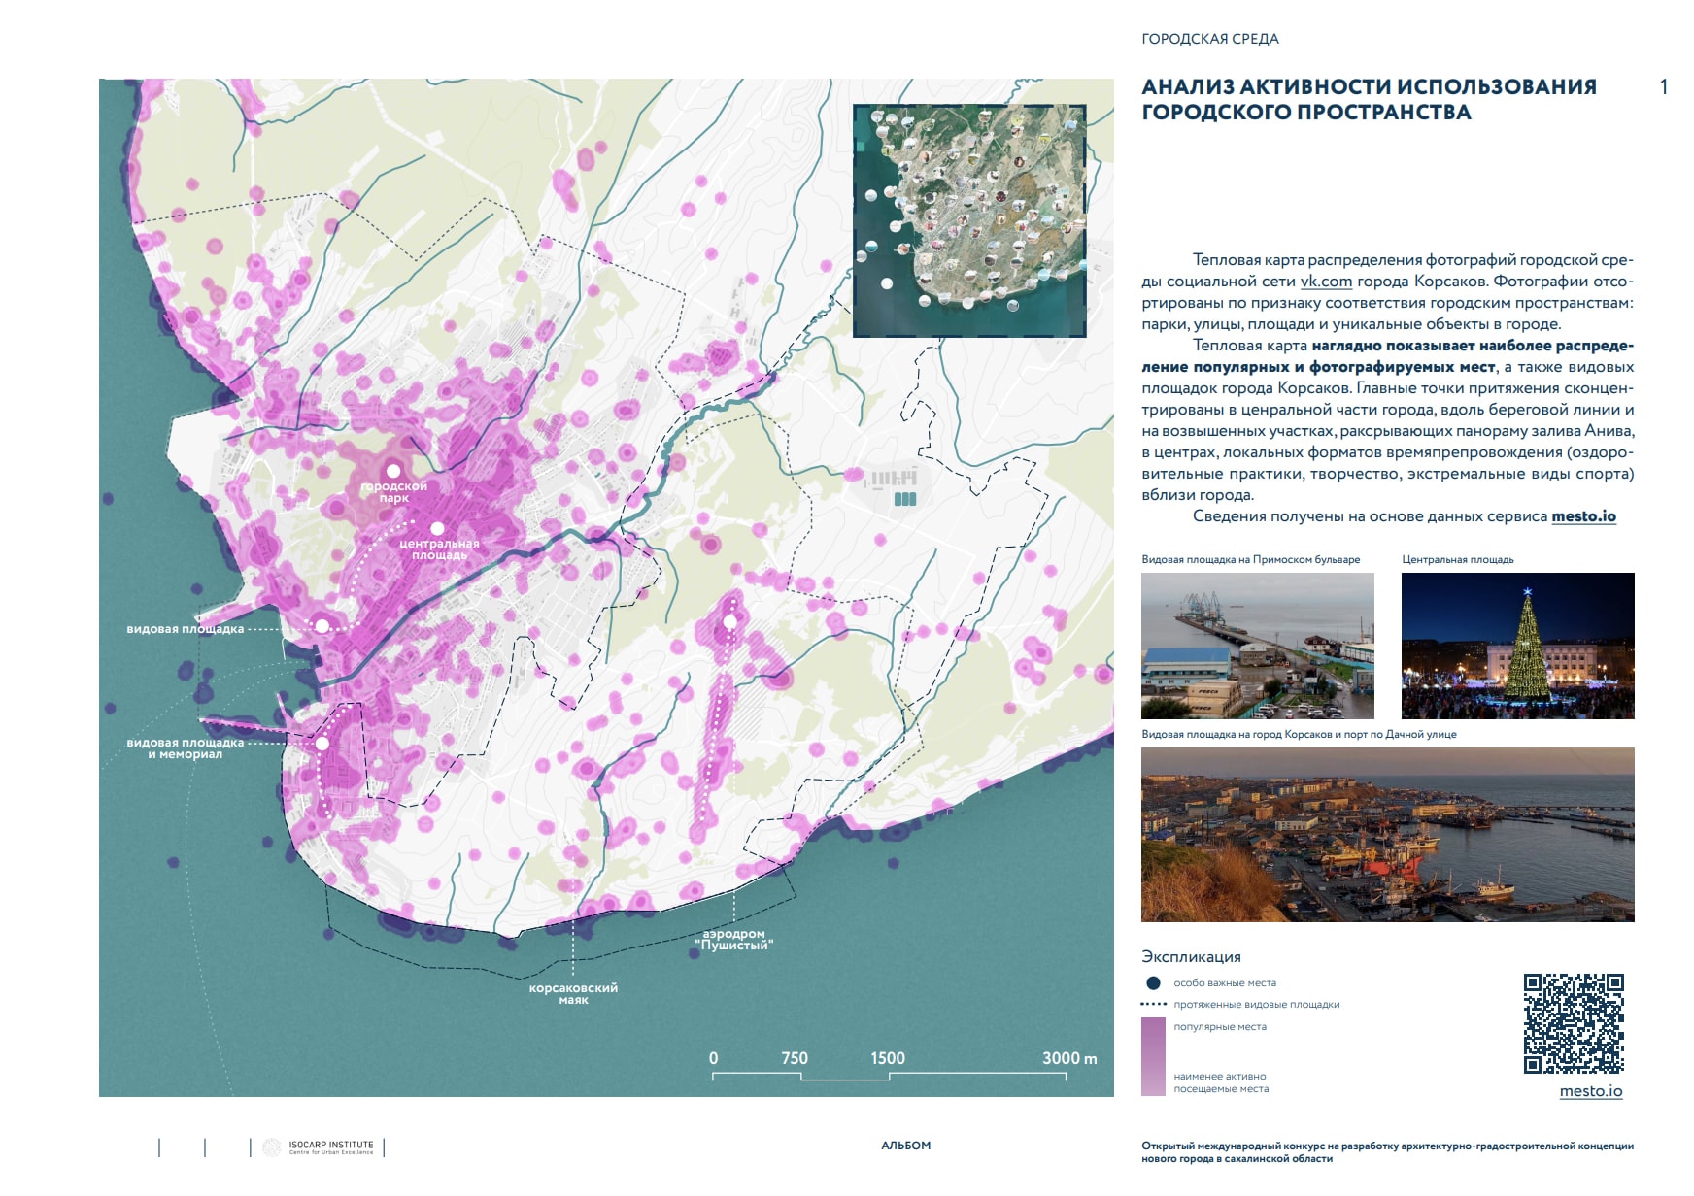Click the caption about Дачной улице viewpoint

pyautogui.click(x=1299, y=734)
